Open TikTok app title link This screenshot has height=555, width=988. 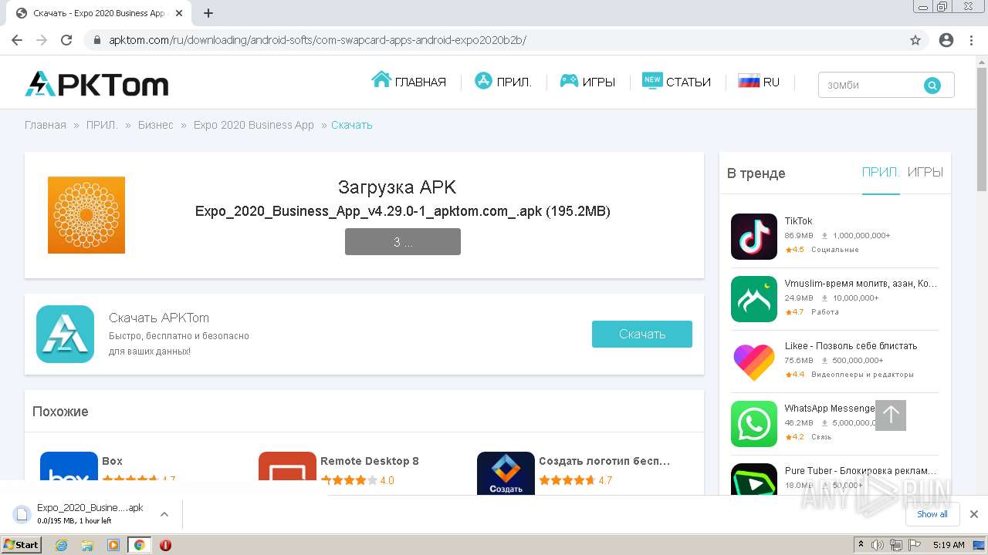tap(798, 221)
